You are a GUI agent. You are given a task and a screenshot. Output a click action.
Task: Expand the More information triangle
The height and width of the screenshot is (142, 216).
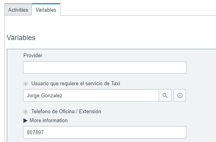(x=25, y=121)
